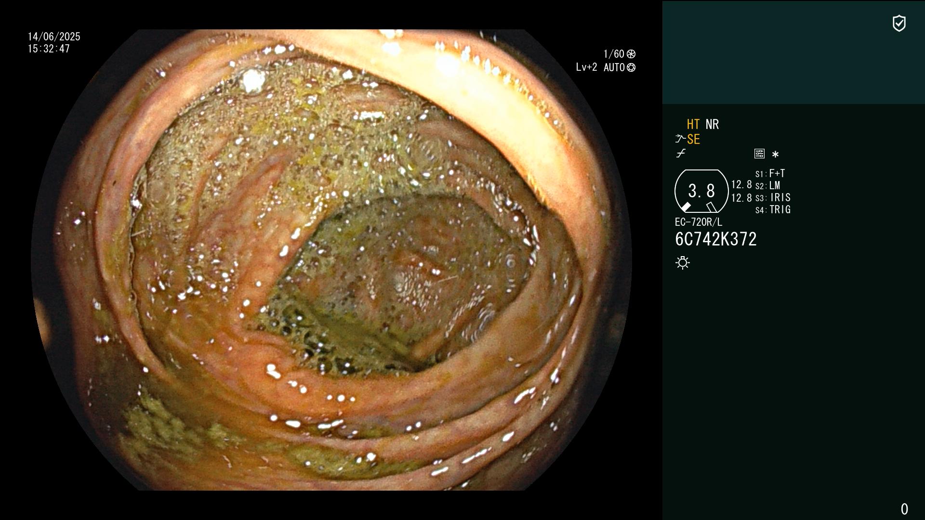
Task: Click the lamp light indicator icon
Action: [683, 262]
